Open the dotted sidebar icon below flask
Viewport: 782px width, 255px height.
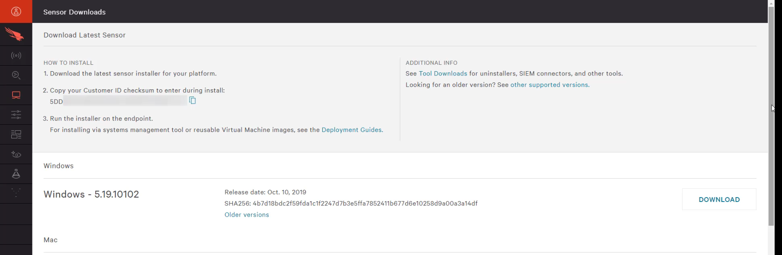[16, 193]
